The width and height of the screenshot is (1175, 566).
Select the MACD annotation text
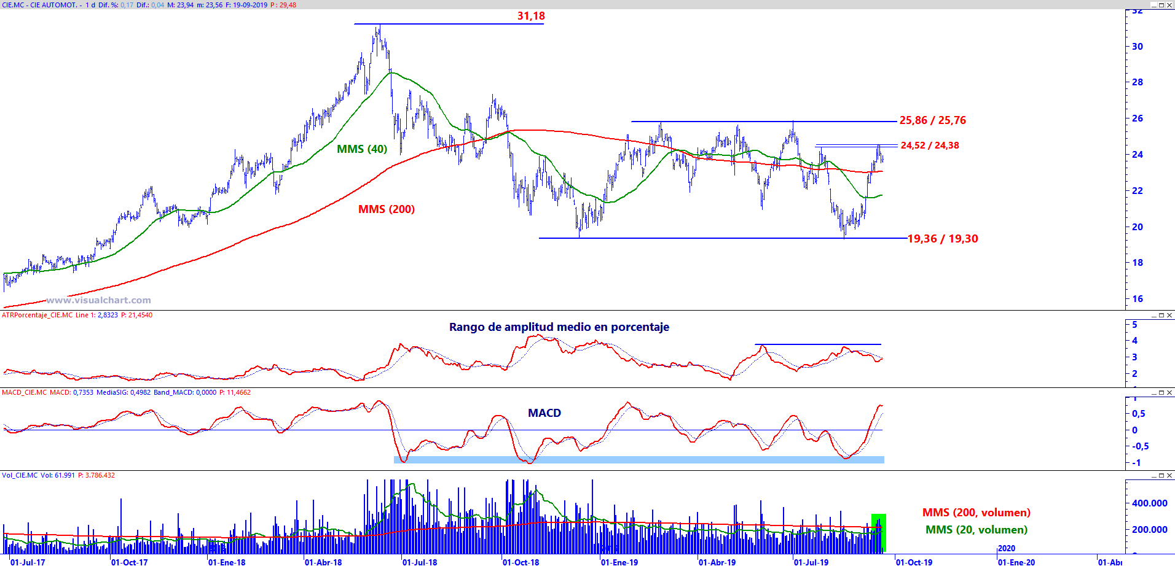click(x=544, y=413)
